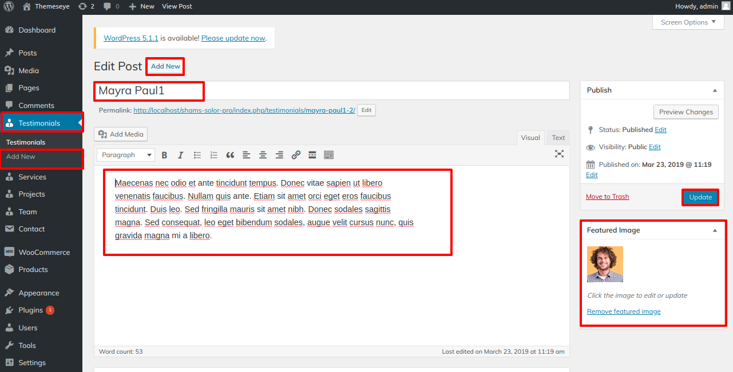Open the Paragraph format dropdown
The width and height of the screenshot is (733, 372).
pyautogui.click(x=126, y=155)
